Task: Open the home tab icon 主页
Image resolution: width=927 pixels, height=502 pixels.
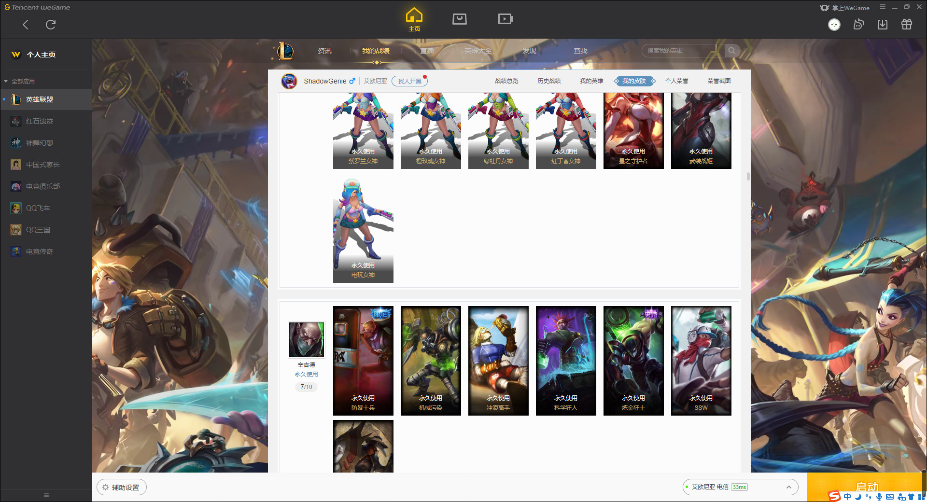Action: [414, 19]
